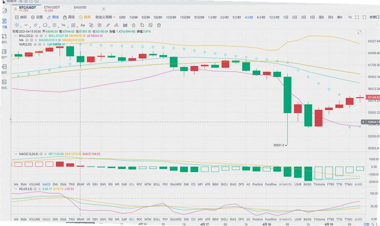Enter fullscreen with the expand corners icon

(x=357, y=17)
